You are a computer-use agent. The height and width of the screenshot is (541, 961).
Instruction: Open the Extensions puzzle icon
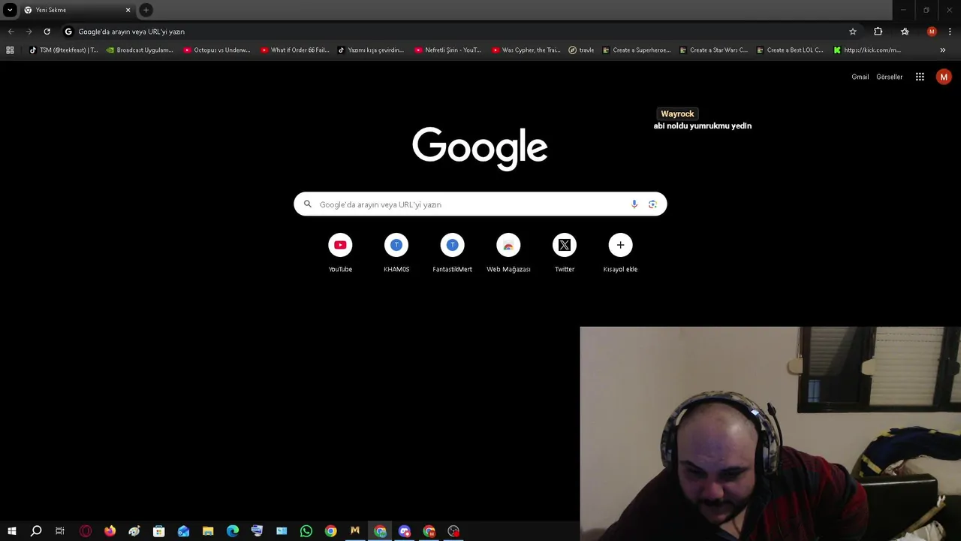coord(878,32)
